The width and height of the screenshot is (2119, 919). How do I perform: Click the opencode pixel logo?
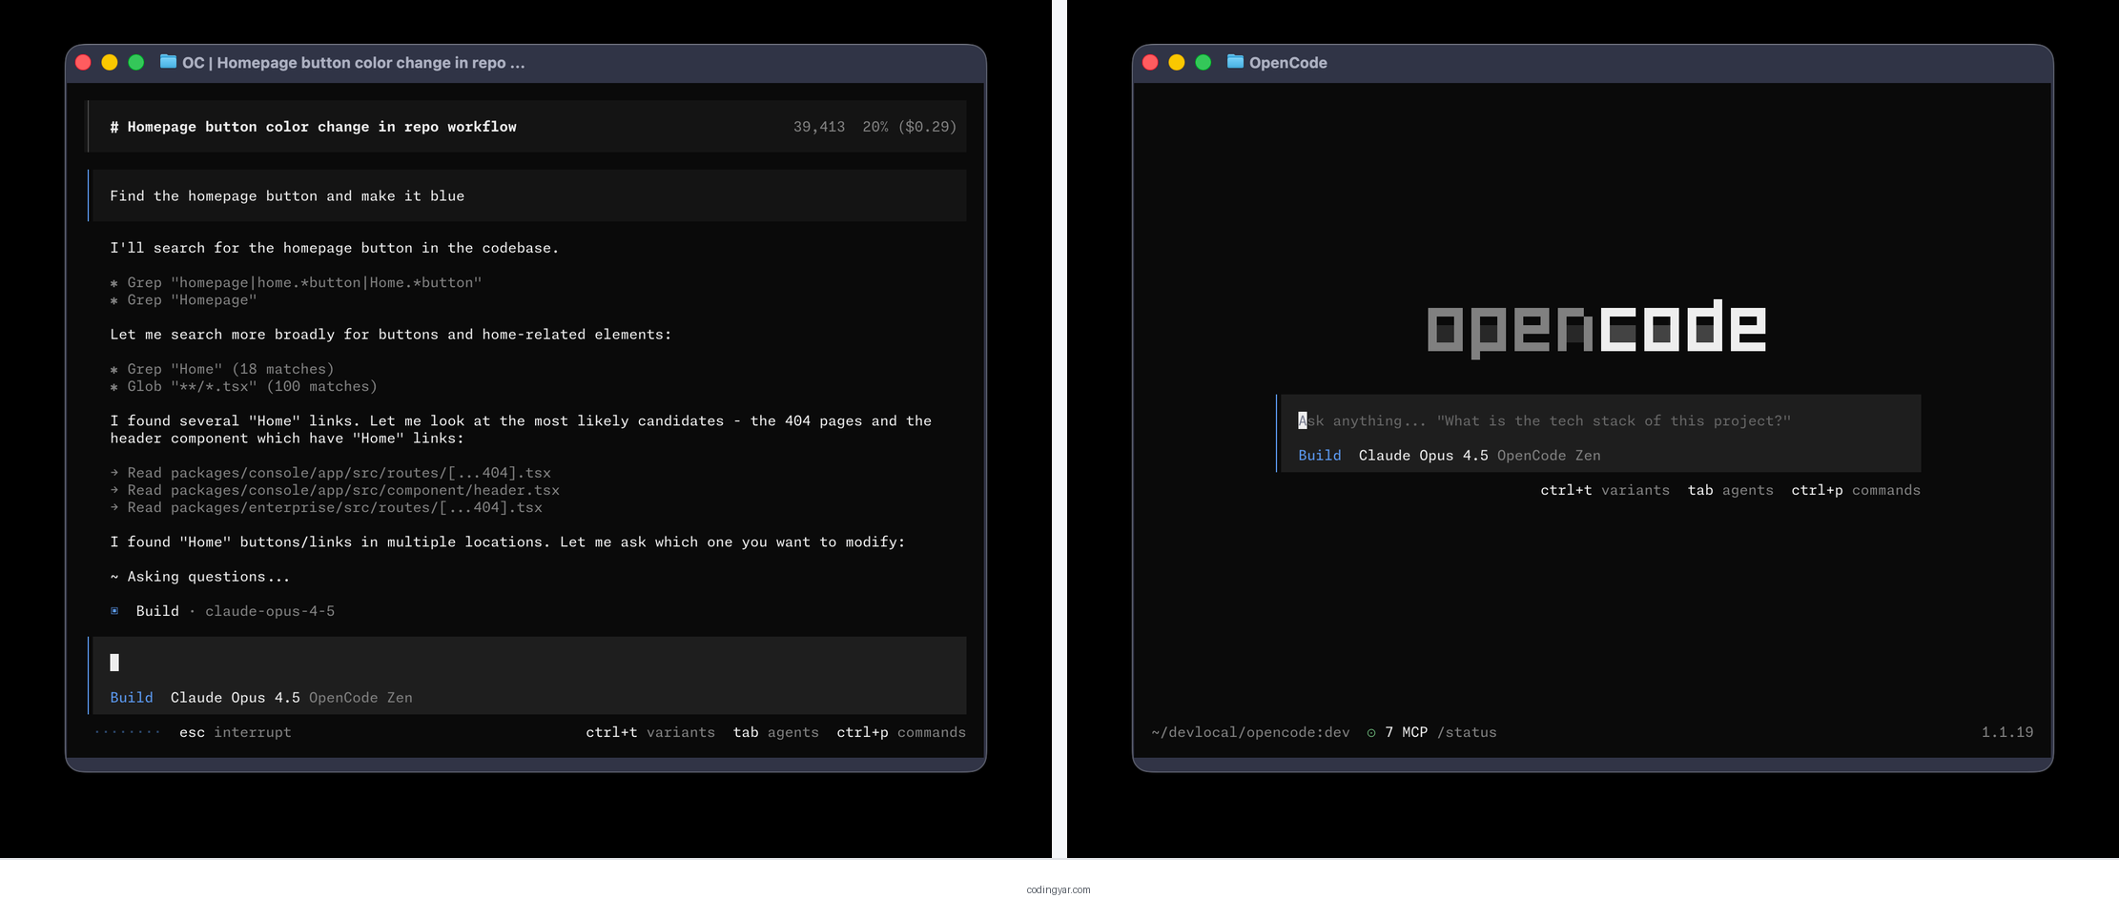[1596, 328]
